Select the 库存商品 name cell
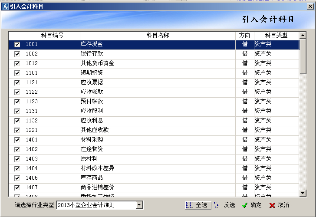The image size is (316, 217). 158,178
